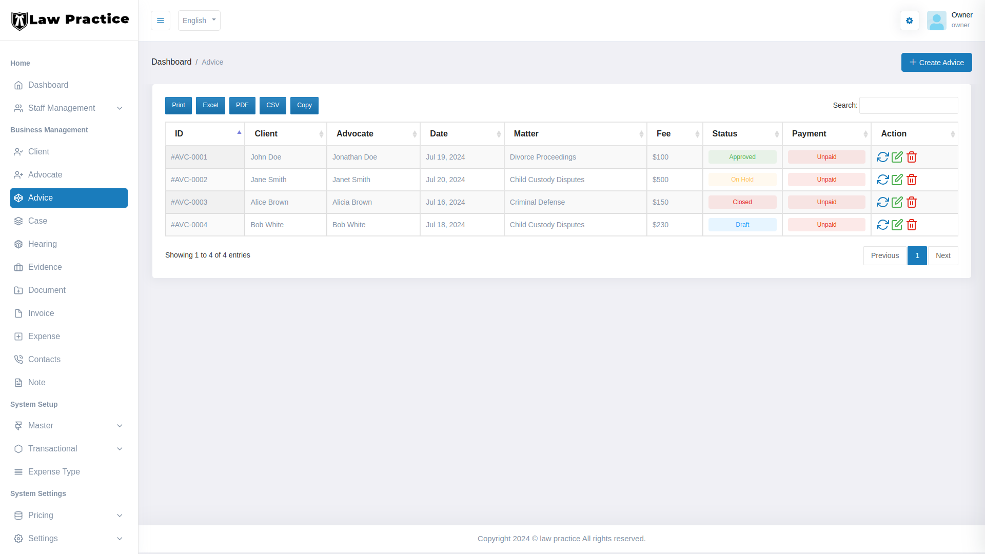Viewport: 985px width, 554px height.
Task: Sort table by Fee column
Action: [674, 134]
